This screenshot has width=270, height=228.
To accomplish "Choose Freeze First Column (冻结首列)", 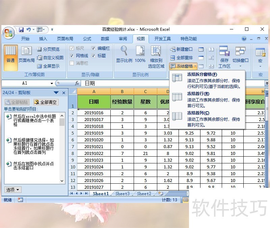I will pyautogui.click(x=207, y=119).
